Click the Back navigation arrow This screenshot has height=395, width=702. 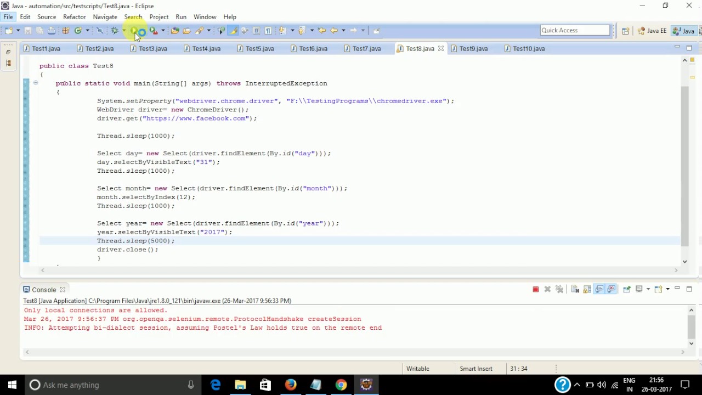click(x=333, y=31)
